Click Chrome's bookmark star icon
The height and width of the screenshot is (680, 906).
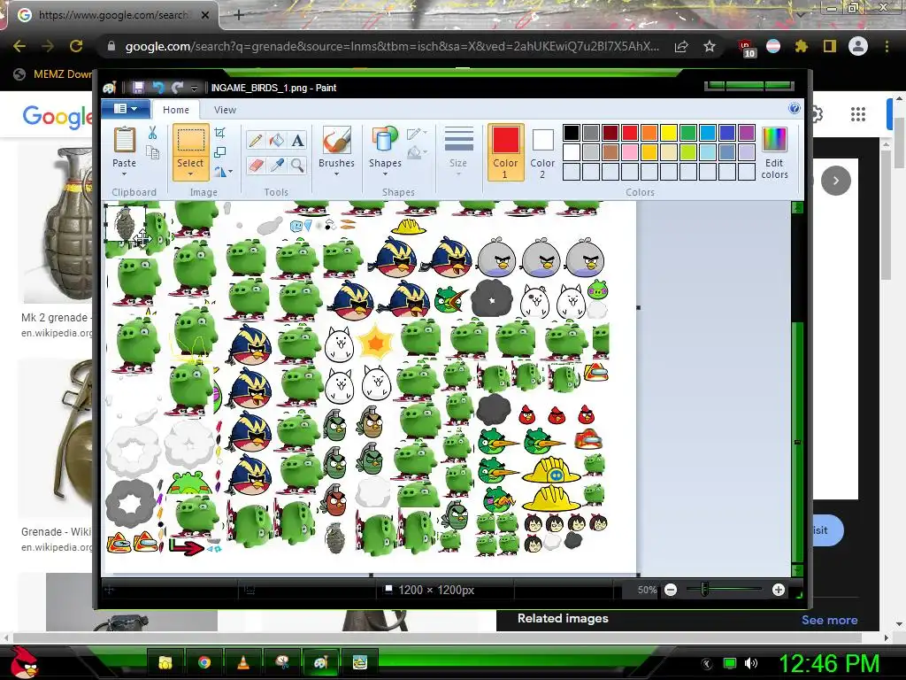(x=710, y=46)
